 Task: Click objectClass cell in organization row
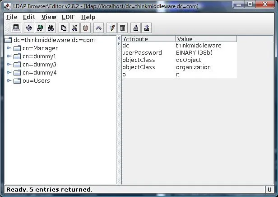pos(148,67)
